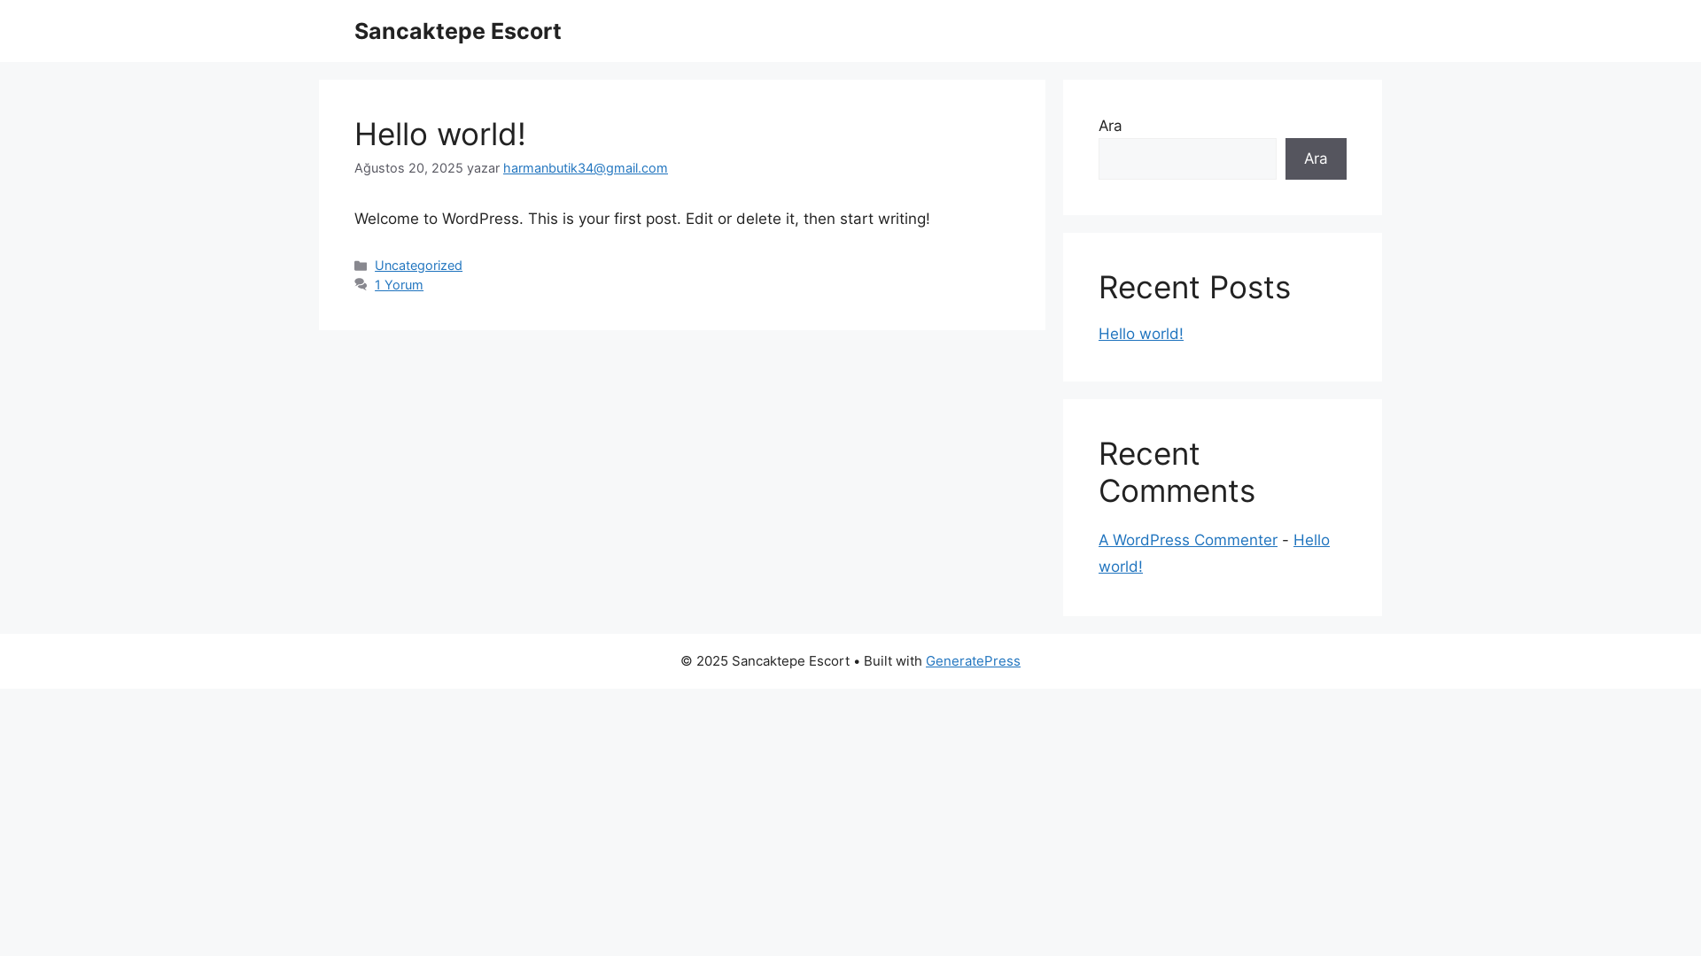
Task: Open the GeneratePress footer link
Action: (x=973, y=661)
